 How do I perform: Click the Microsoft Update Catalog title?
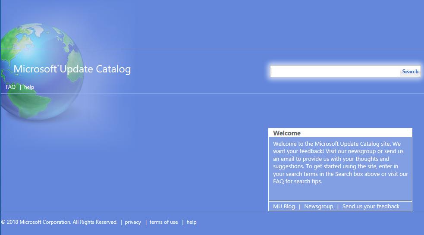[72, 69]
